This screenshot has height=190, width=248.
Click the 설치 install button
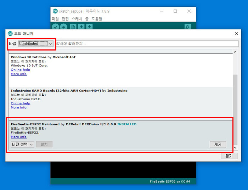pyautogui.click(x=44, y=144)
